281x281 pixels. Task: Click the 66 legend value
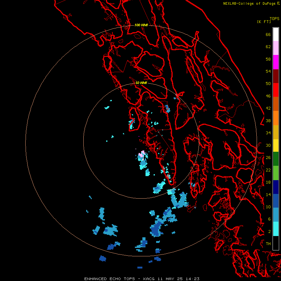tap(268, 35)
